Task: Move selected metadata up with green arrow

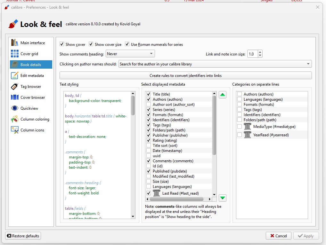Action: click(223, 95)
